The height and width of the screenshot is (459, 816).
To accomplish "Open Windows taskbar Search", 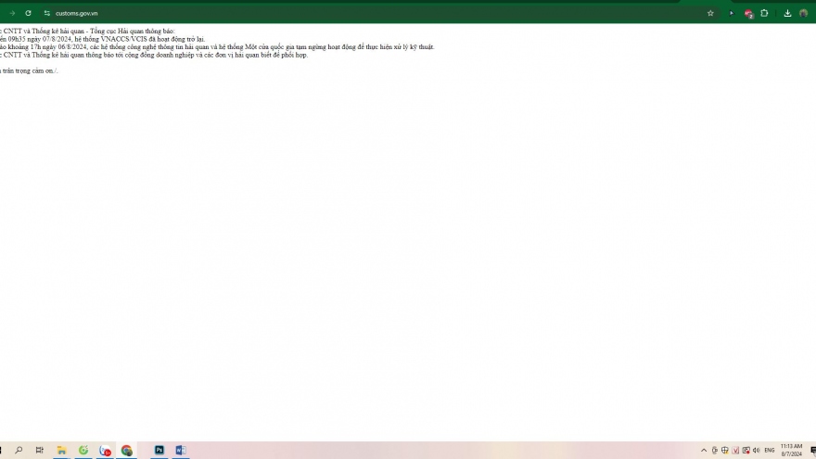I will pyautogui.click(x=19, y=450).
